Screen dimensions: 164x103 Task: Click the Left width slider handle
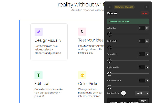click(x=109, y=47)
